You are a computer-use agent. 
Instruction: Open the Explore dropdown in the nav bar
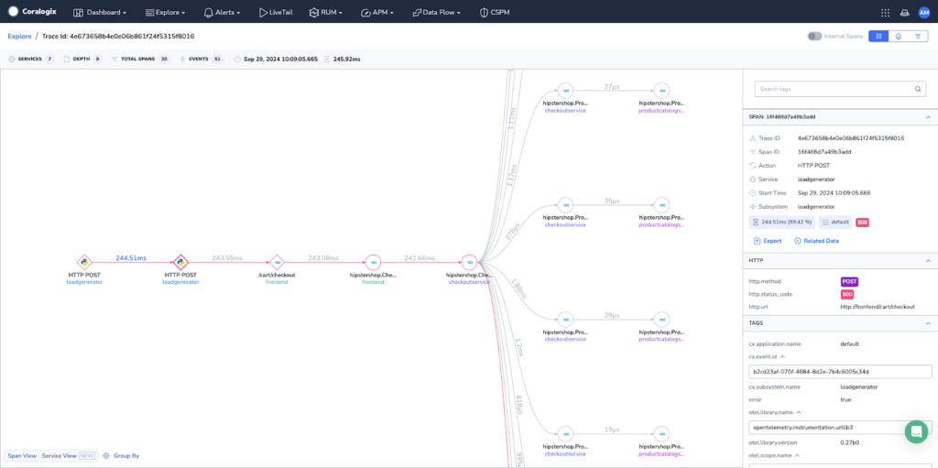point(166,12)
